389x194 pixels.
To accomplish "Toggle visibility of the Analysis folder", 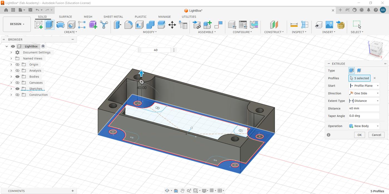I will point(17,71).
